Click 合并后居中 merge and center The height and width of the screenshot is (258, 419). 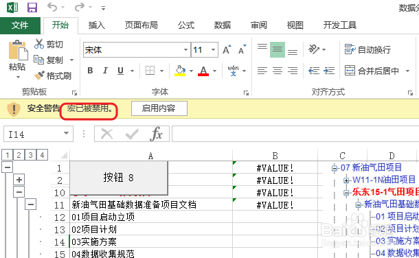point(372,71)
